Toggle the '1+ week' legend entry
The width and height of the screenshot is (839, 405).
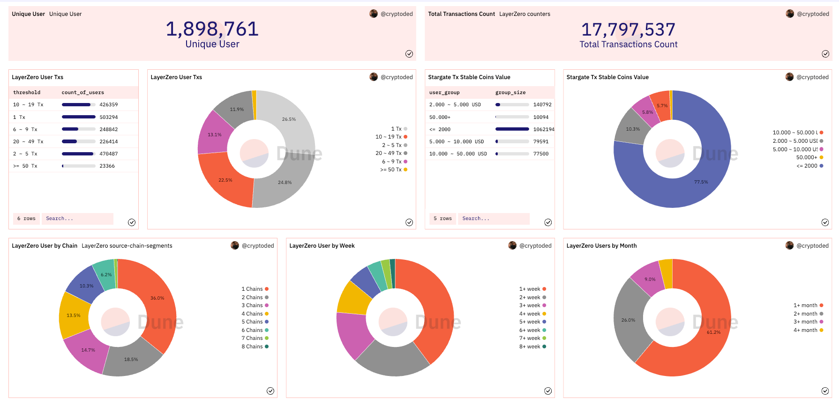tap(532, 289)
